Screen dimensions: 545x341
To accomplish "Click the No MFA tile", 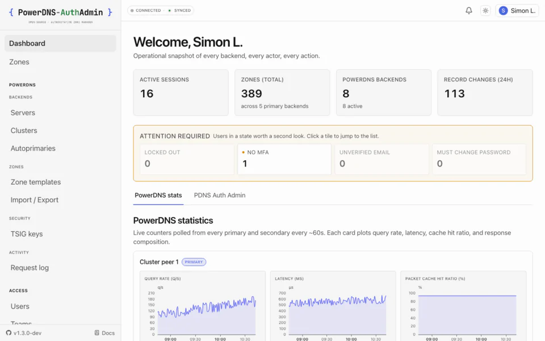I will click(x=284, y=159).
